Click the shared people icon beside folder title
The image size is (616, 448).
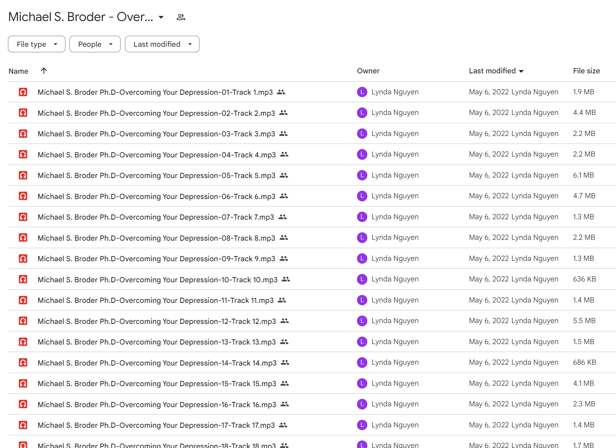pos(181,17)
